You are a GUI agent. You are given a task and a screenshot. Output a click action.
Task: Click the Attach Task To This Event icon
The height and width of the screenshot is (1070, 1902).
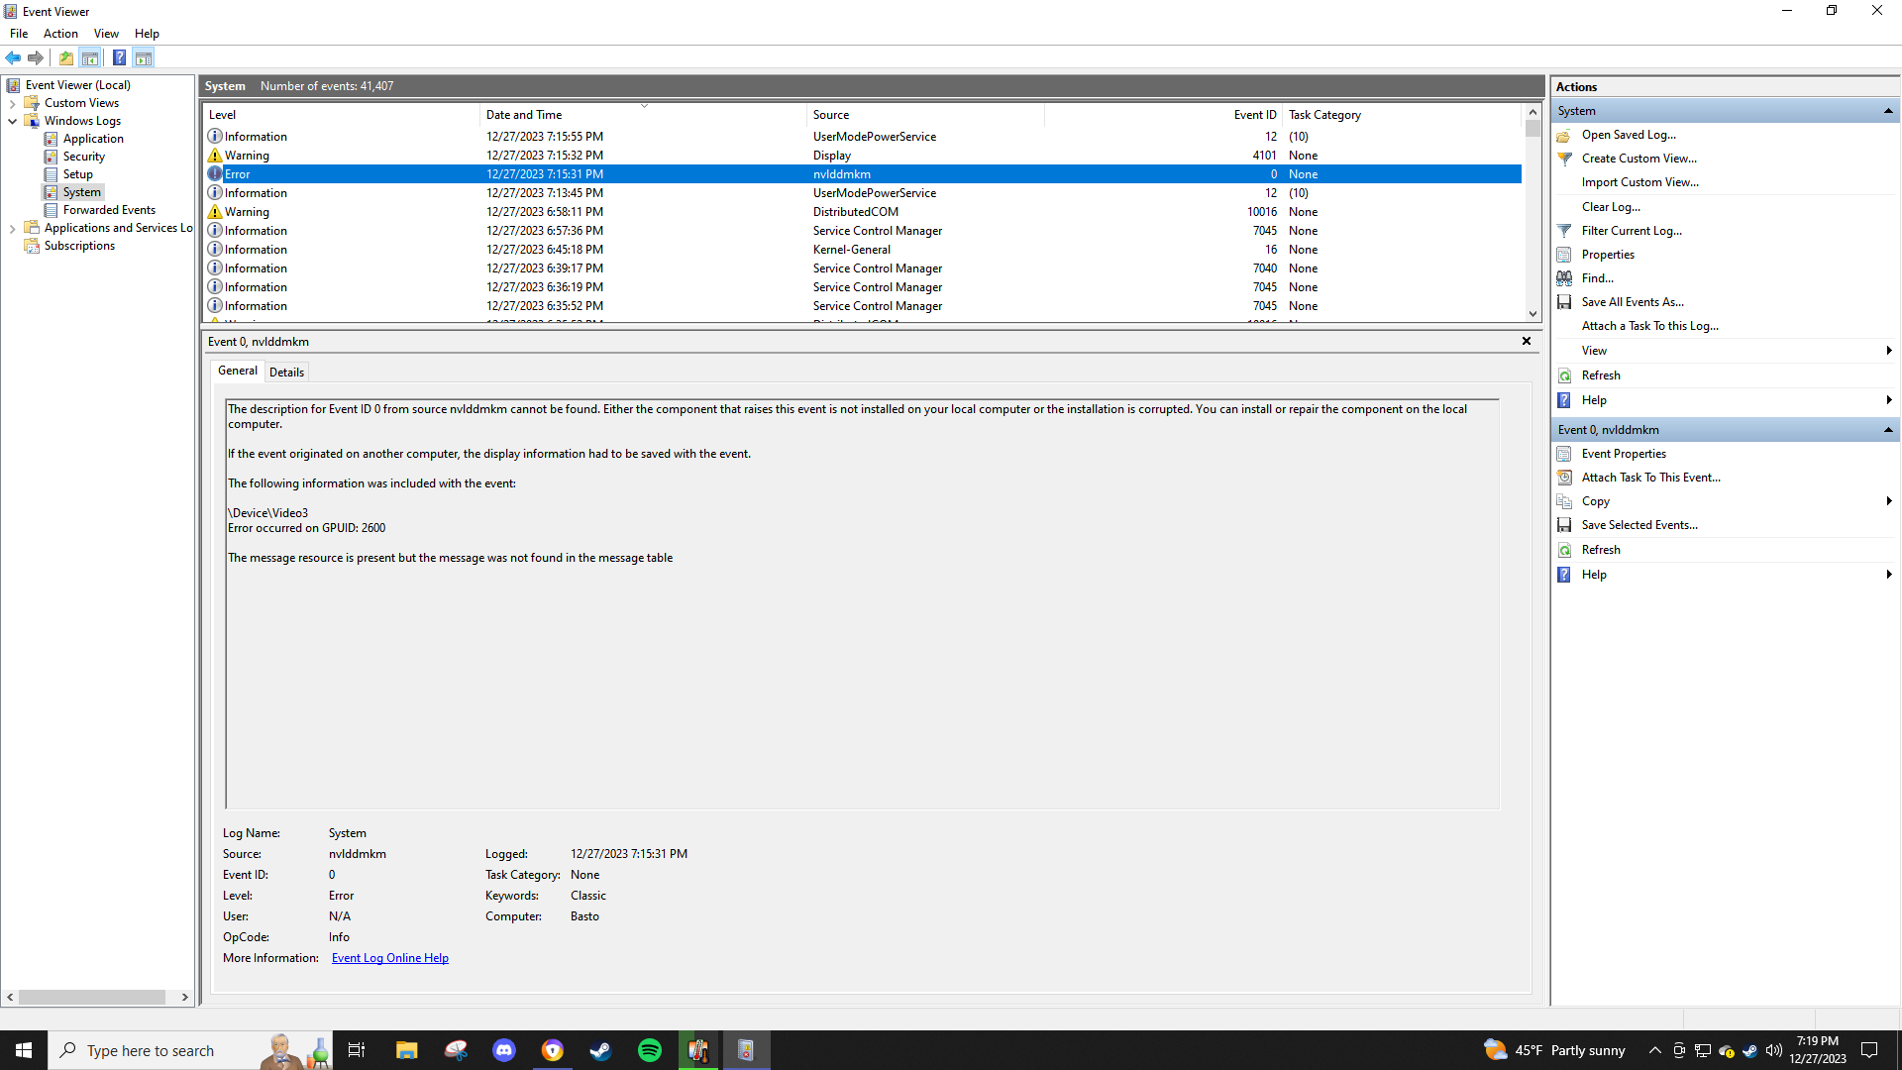pyautogui.click(x=1564, y=478)
